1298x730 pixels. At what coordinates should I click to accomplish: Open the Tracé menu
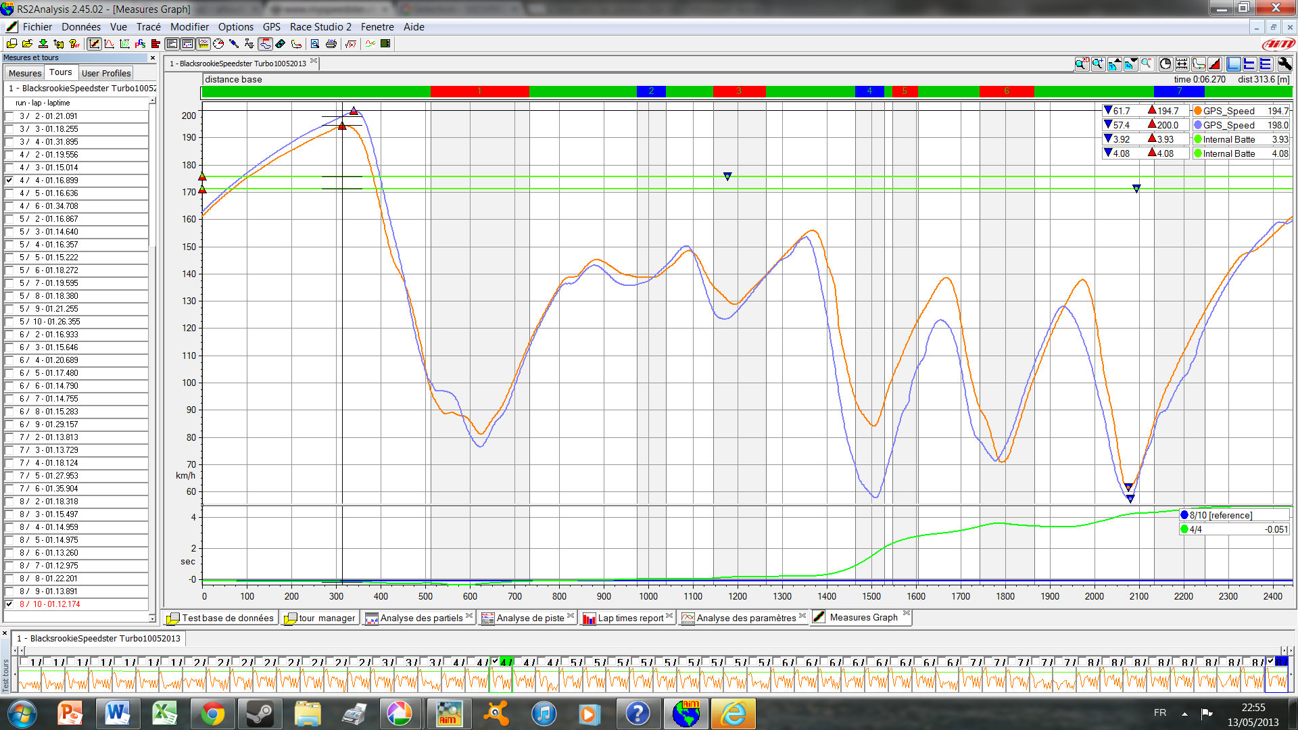click(149, 27)
